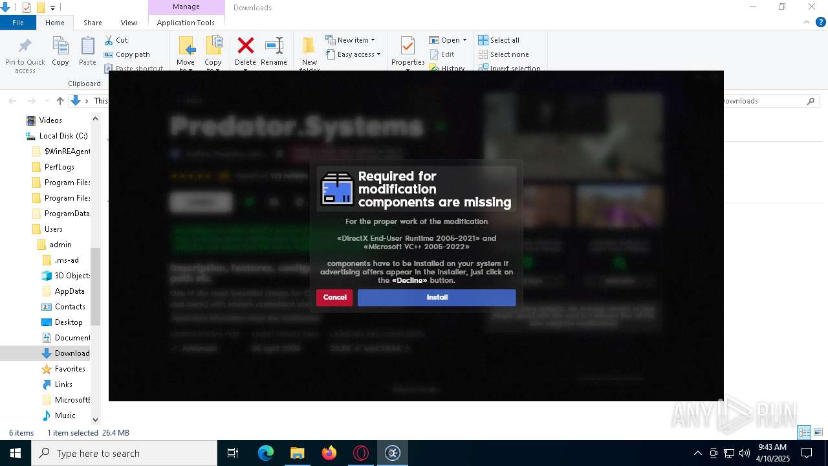828x466 pixels.
Task: Switch to large icons view layout
Action: tap(818, 432)
